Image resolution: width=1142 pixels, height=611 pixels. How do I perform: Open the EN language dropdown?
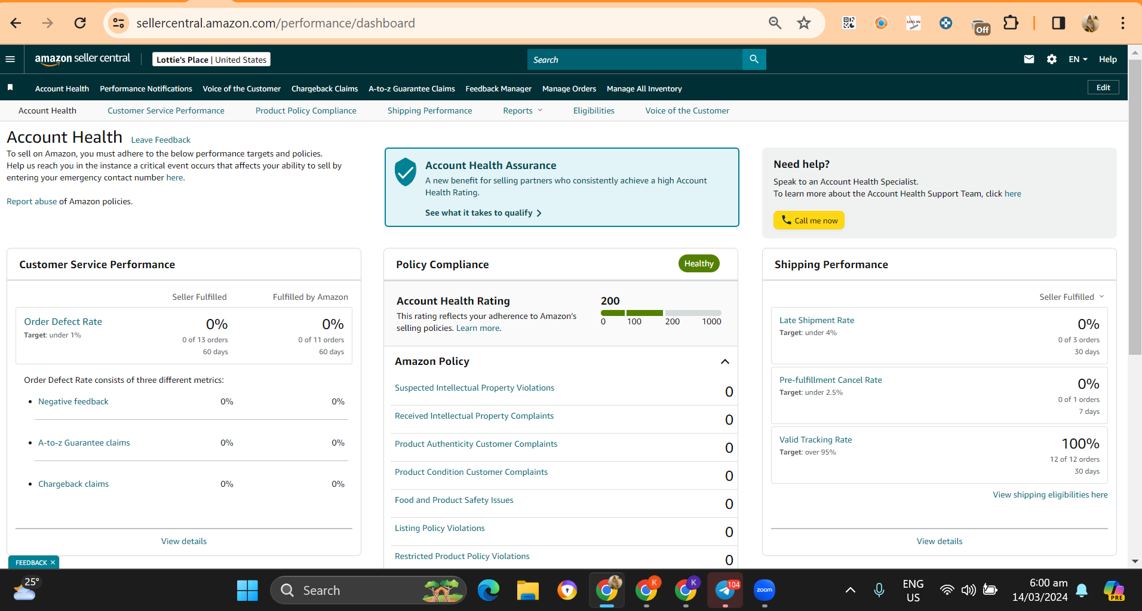(x=1078, y=59)
